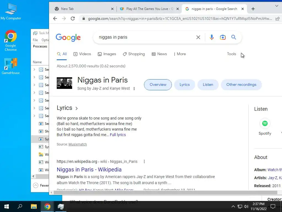
Task: Click the horizontal scrollbar of the browser page
Action: (x=166, y=192)
